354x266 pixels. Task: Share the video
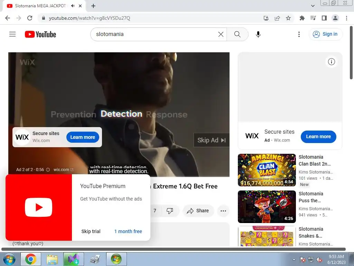click(x=198, y=211)
